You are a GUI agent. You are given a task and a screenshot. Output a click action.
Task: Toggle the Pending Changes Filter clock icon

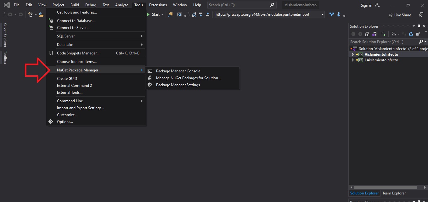click(x=394, y=34)
